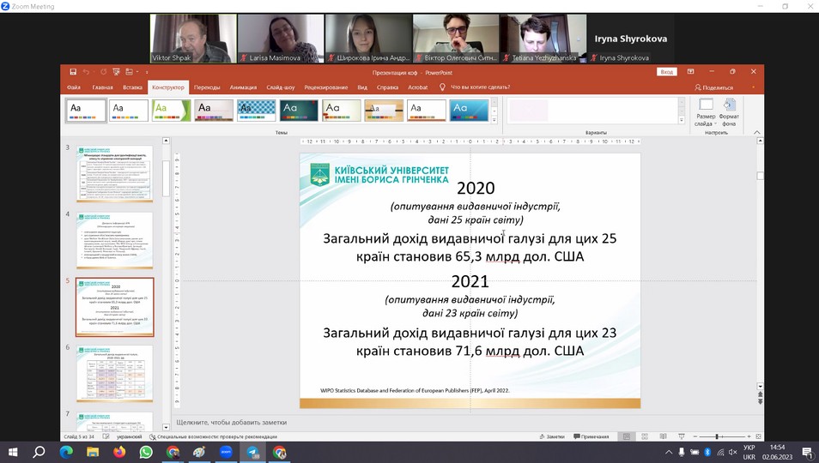Open Telegram from the taskbar
This screenshot has width=819, height=463.
pos(252,452)
